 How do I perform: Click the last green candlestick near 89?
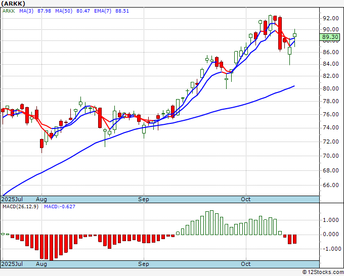coord(294,35)
